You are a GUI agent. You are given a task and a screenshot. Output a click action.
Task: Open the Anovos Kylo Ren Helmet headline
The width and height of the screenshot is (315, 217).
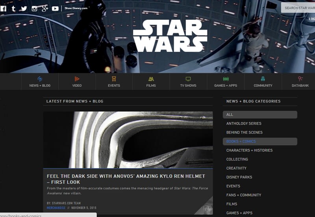click(126, 179)
